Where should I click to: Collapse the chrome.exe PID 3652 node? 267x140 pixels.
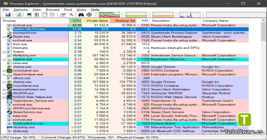coord(4,82)
